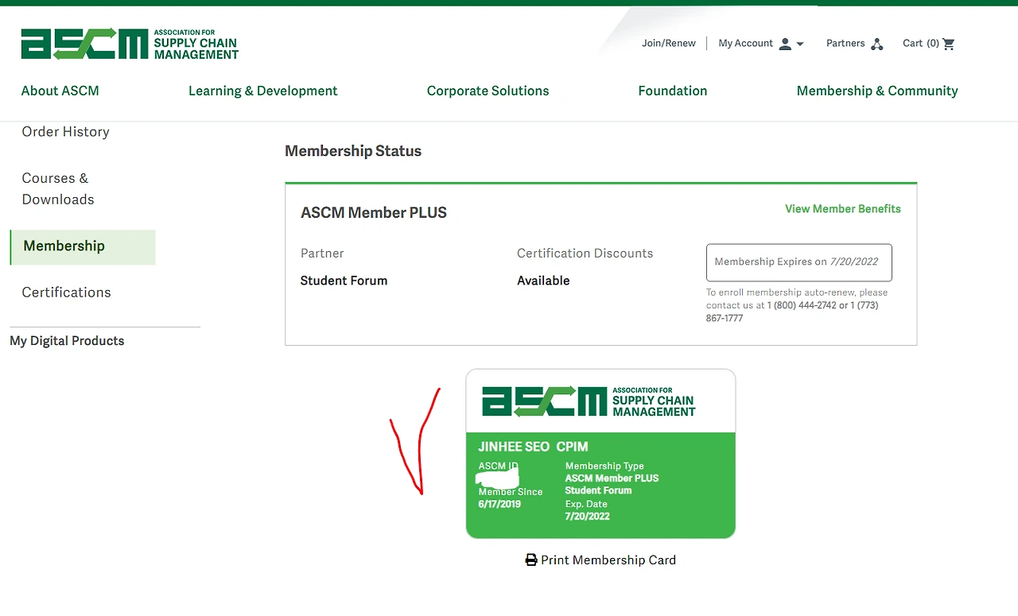Viewport: 1018px width, 616px height.
Task: Click the printer icon below the card
Action: [x=531, y=560]
